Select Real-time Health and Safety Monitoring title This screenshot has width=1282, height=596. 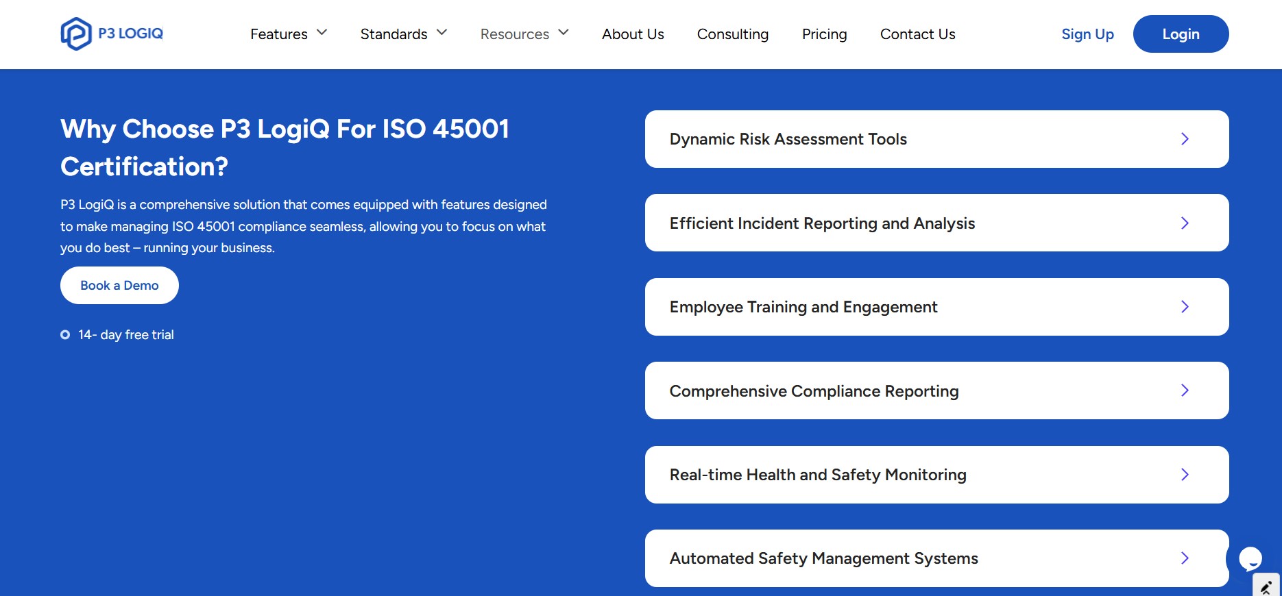click(818, 475)
